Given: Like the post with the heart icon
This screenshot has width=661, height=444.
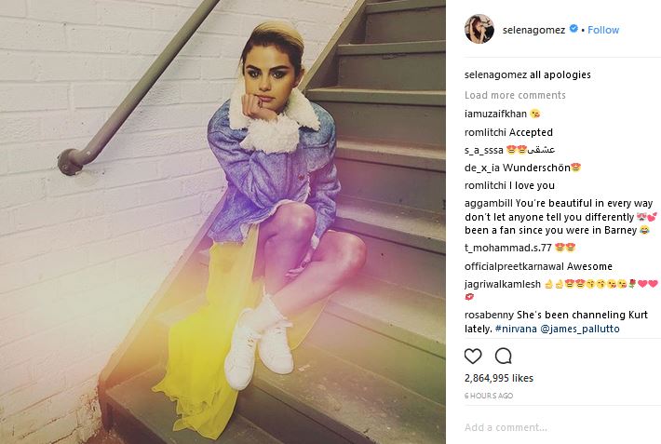Looking at the screenshot, I should coord(473,357).
